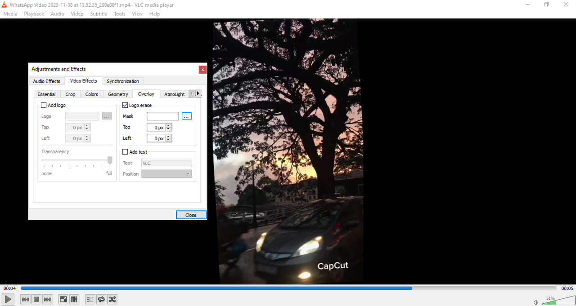Select the AtmoLight sub-tab
Viewport: 576px width, 306px height.
(174, 94)
